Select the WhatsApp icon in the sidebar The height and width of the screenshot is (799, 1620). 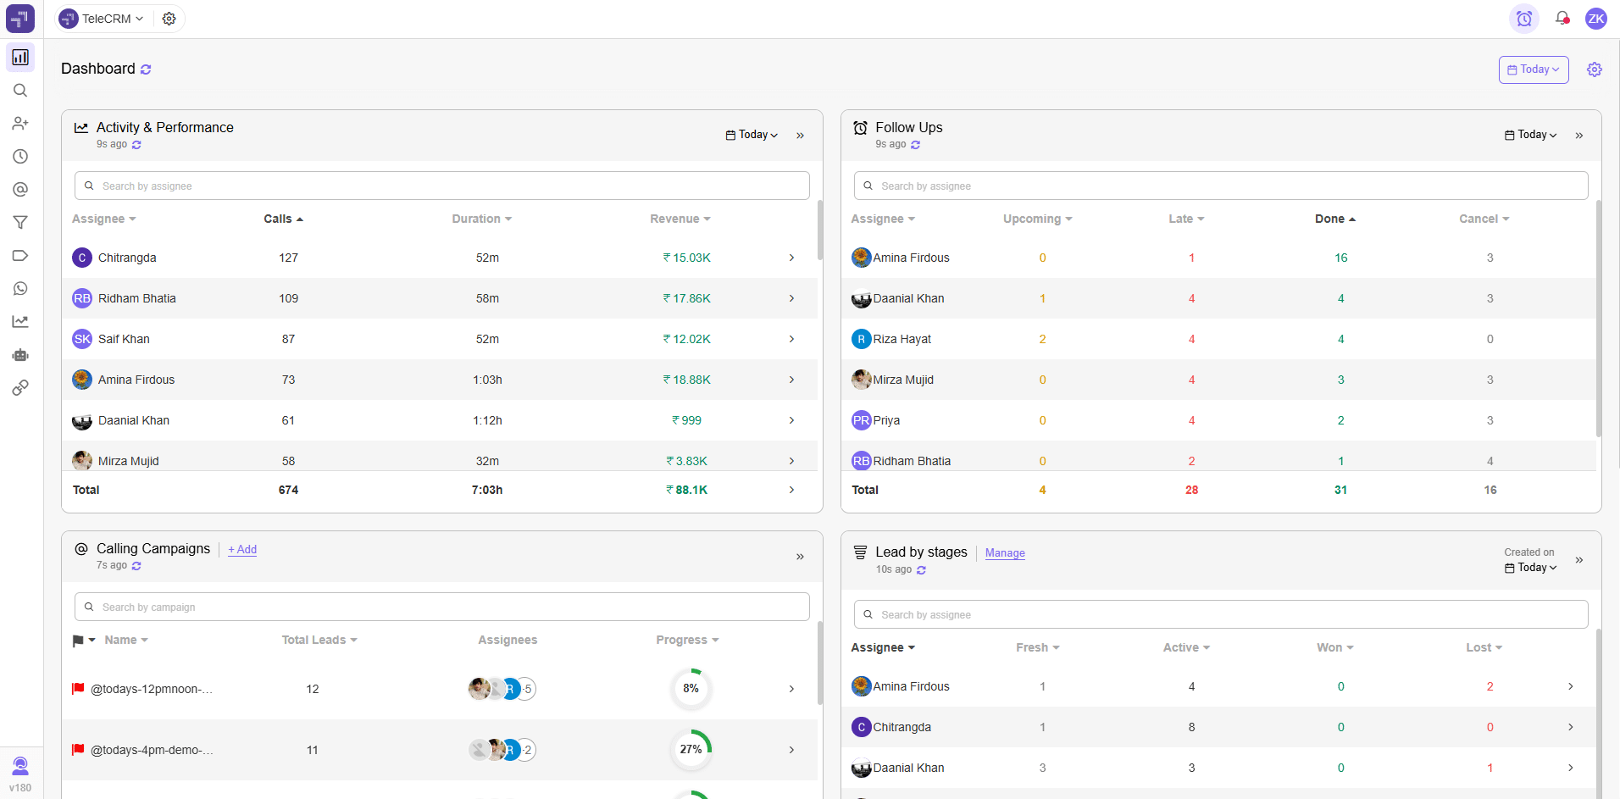click(x=20, y=288)
